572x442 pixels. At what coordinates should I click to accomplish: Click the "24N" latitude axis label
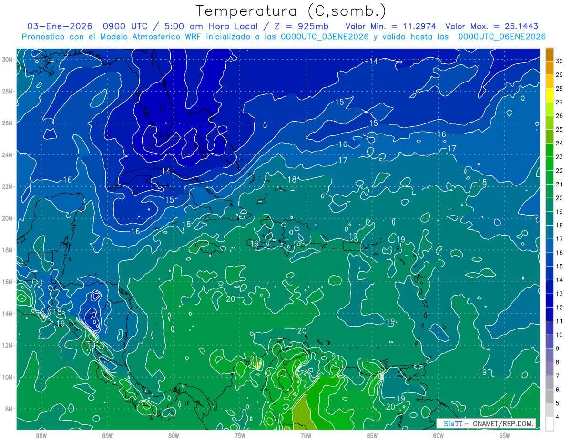click(x=8, y=155)
